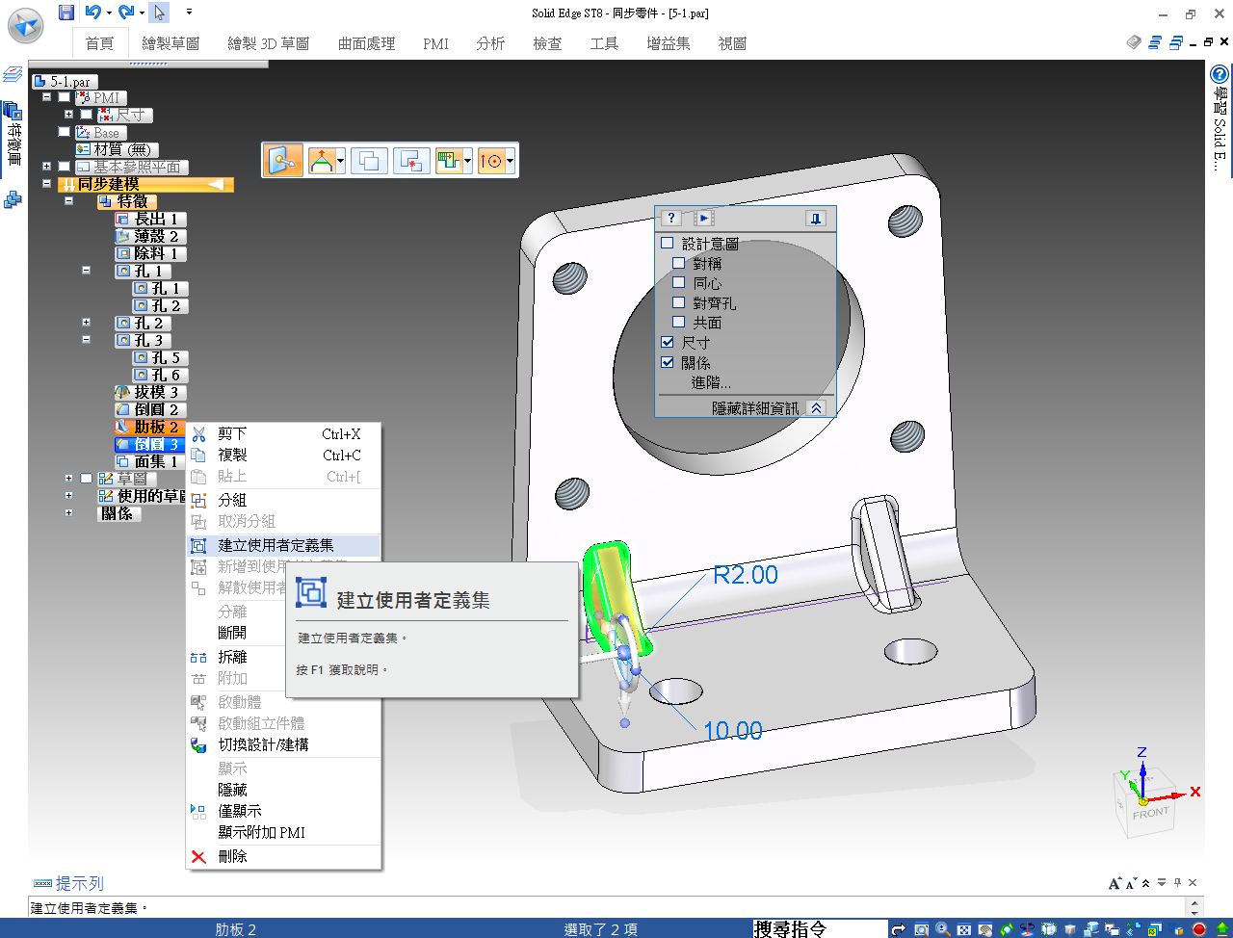Collapse the 同步建模 tree node
1233x938 pixels.
(x=46, y=184)
